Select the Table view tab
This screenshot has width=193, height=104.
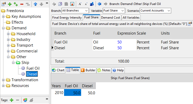(x=73, y=70)
